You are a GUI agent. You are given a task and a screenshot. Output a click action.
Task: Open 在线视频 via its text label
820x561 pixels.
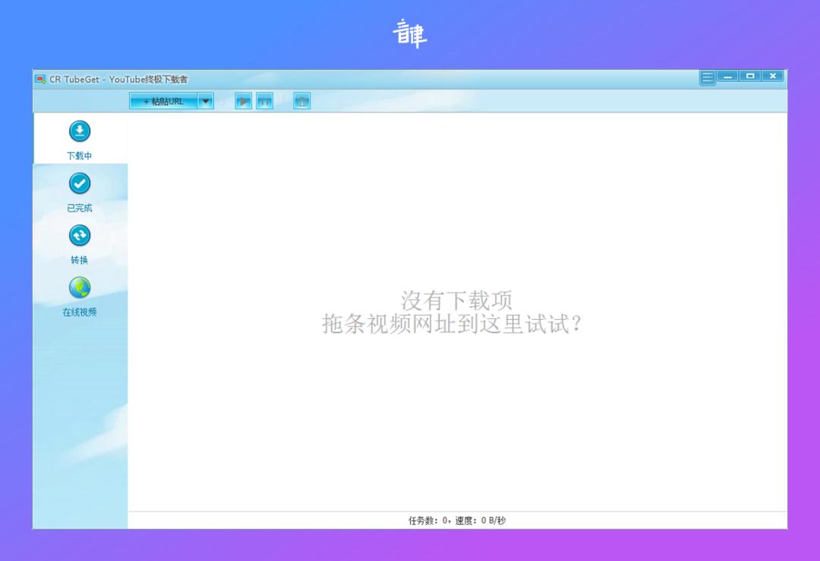click(79, 310)
